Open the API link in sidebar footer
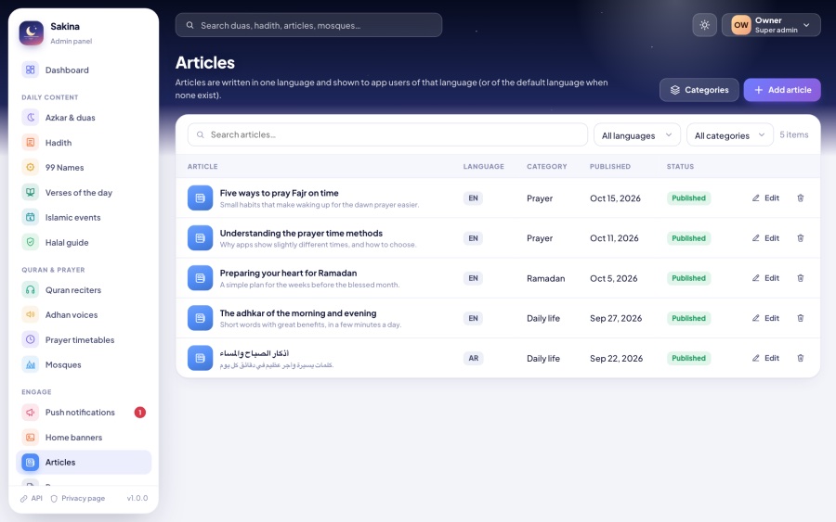The height and width of the screenshot is (522, 836). click(x=32, y=499)
